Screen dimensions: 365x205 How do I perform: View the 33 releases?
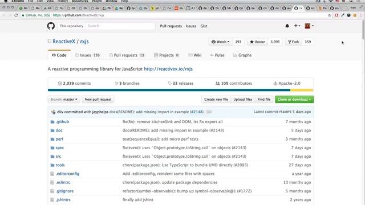[181, 83]
